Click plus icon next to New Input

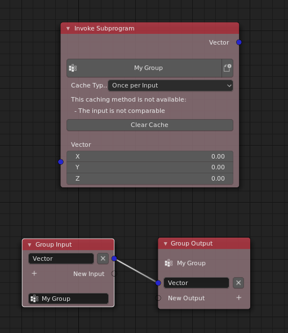coord(34,274)
